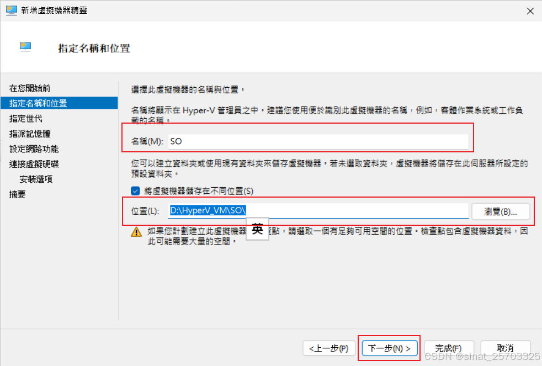
Task: Click the warning triangle icon about checkpoints
Action: [135, 232]
